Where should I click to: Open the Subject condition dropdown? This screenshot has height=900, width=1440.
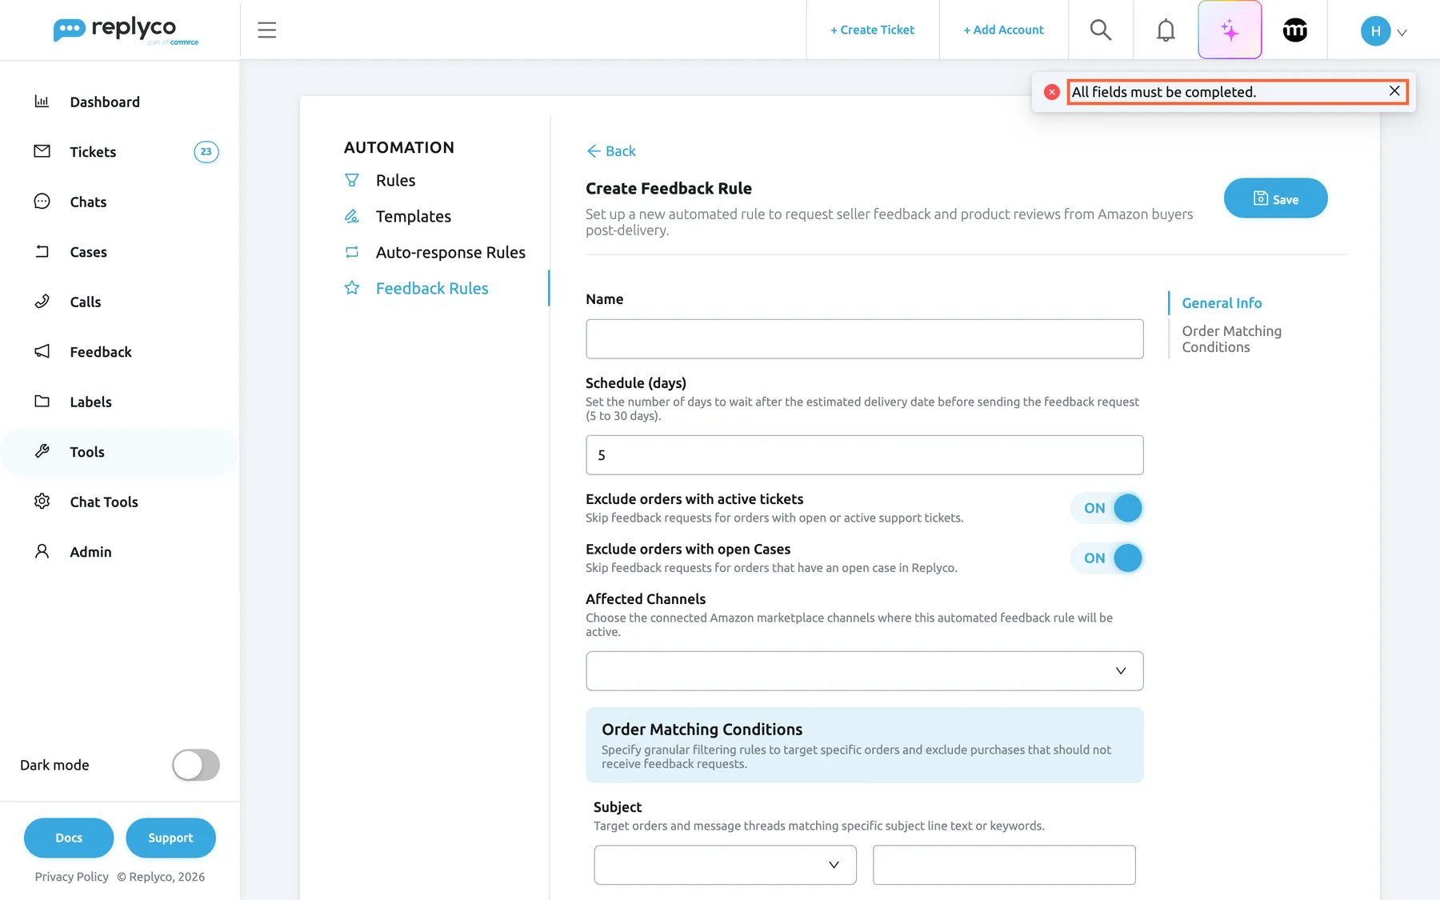click(x=726, y=865)
